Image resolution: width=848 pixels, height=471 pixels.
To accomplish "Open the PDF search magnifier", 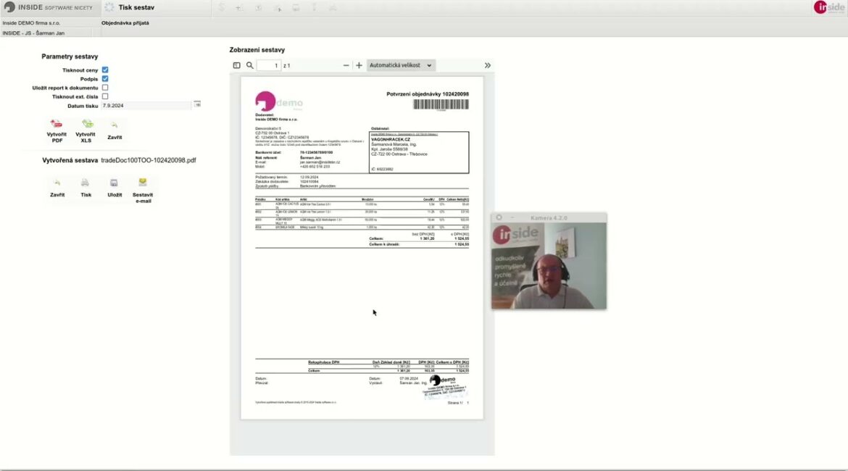I will pos(250,65).
